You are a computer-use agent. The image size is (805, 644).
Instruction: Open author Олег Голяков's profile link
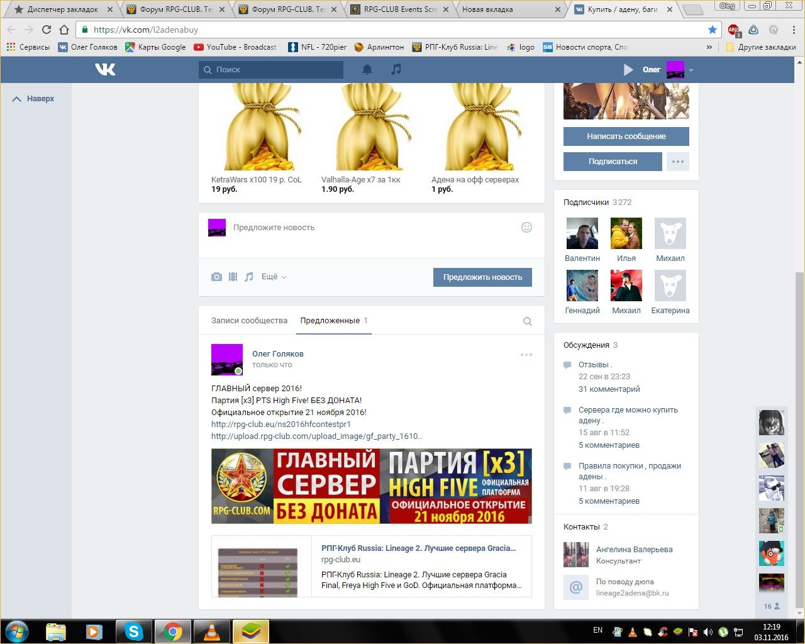278,354
